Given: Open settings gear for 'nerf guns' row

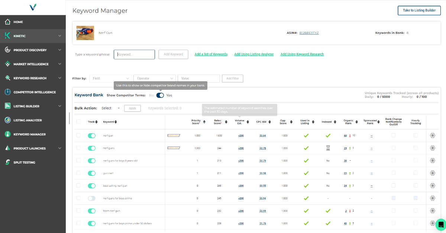Looking at the screenshot, I should pos(433,148).
